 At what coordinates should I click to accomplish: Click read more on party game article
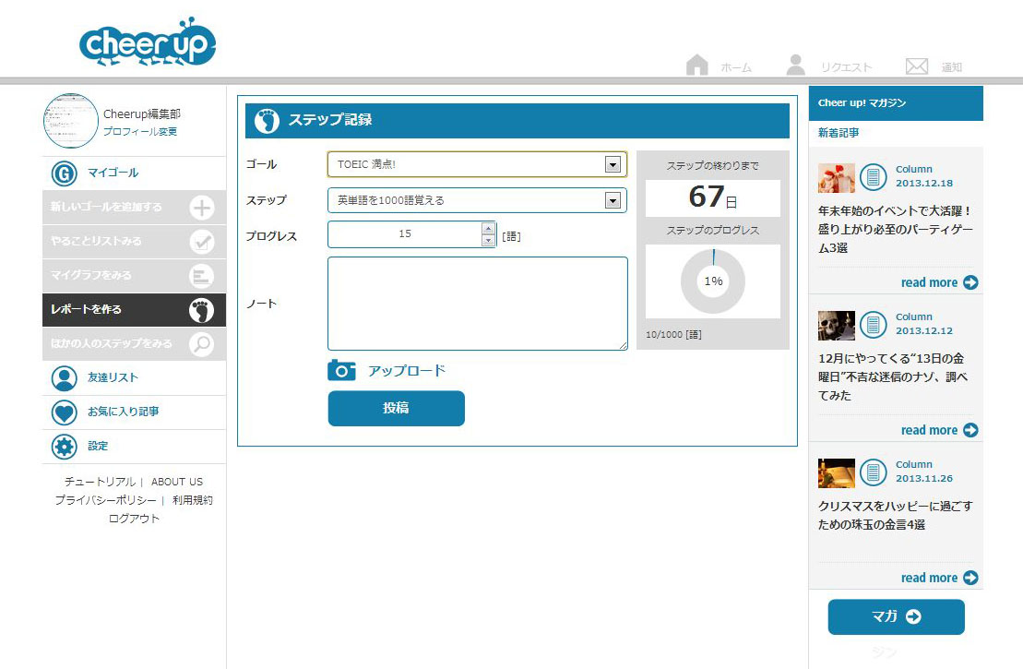(x=938, y=282)
